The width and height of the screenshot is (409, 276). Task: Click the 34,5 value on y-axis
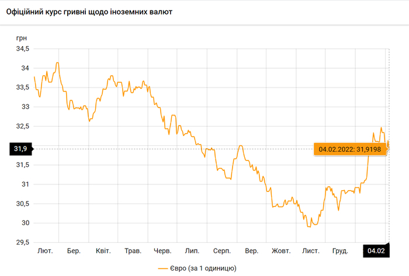click(22, 49)
